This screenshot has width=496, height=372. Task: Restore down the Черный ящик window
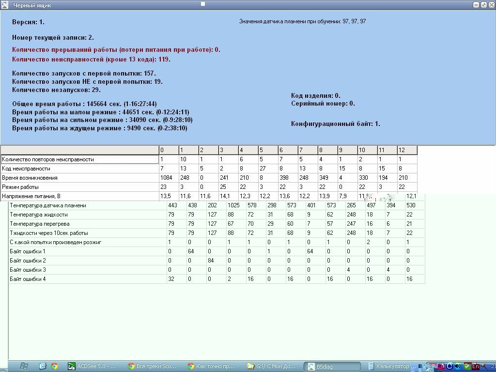[x=484, y=5]
